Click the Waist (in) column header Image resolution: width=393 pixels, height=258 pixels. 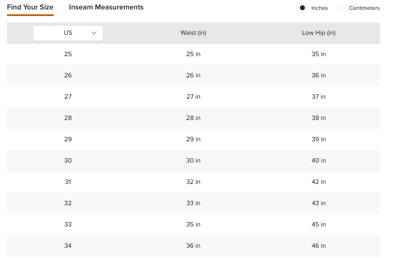coord(193,33)
